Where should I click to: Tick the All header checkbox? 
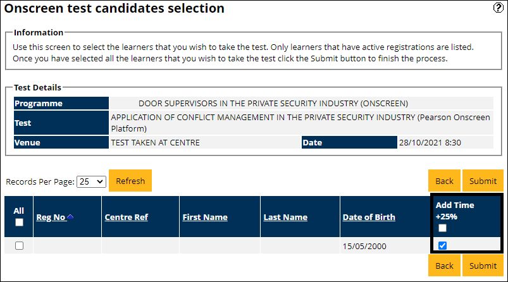19,223
